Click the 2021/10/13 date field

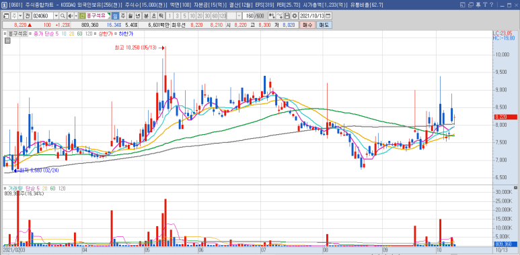coord(312,16)
